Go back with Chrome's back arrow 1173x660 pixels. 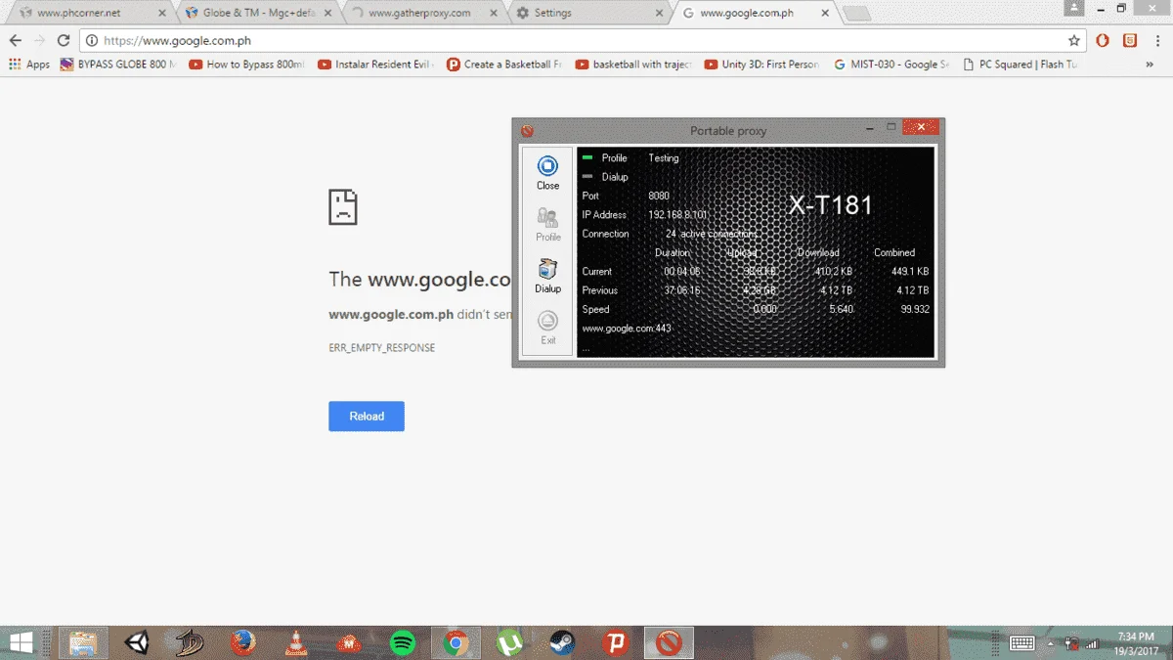(16, 40)
